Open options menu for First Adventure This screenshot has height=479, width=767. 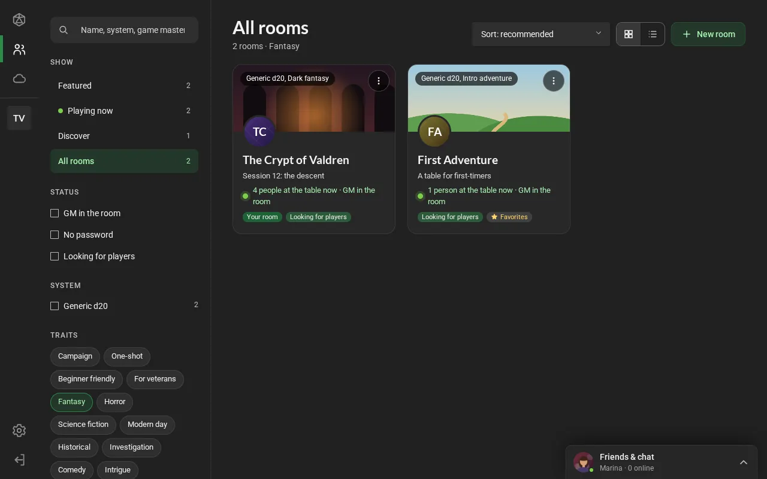(554, 81)
